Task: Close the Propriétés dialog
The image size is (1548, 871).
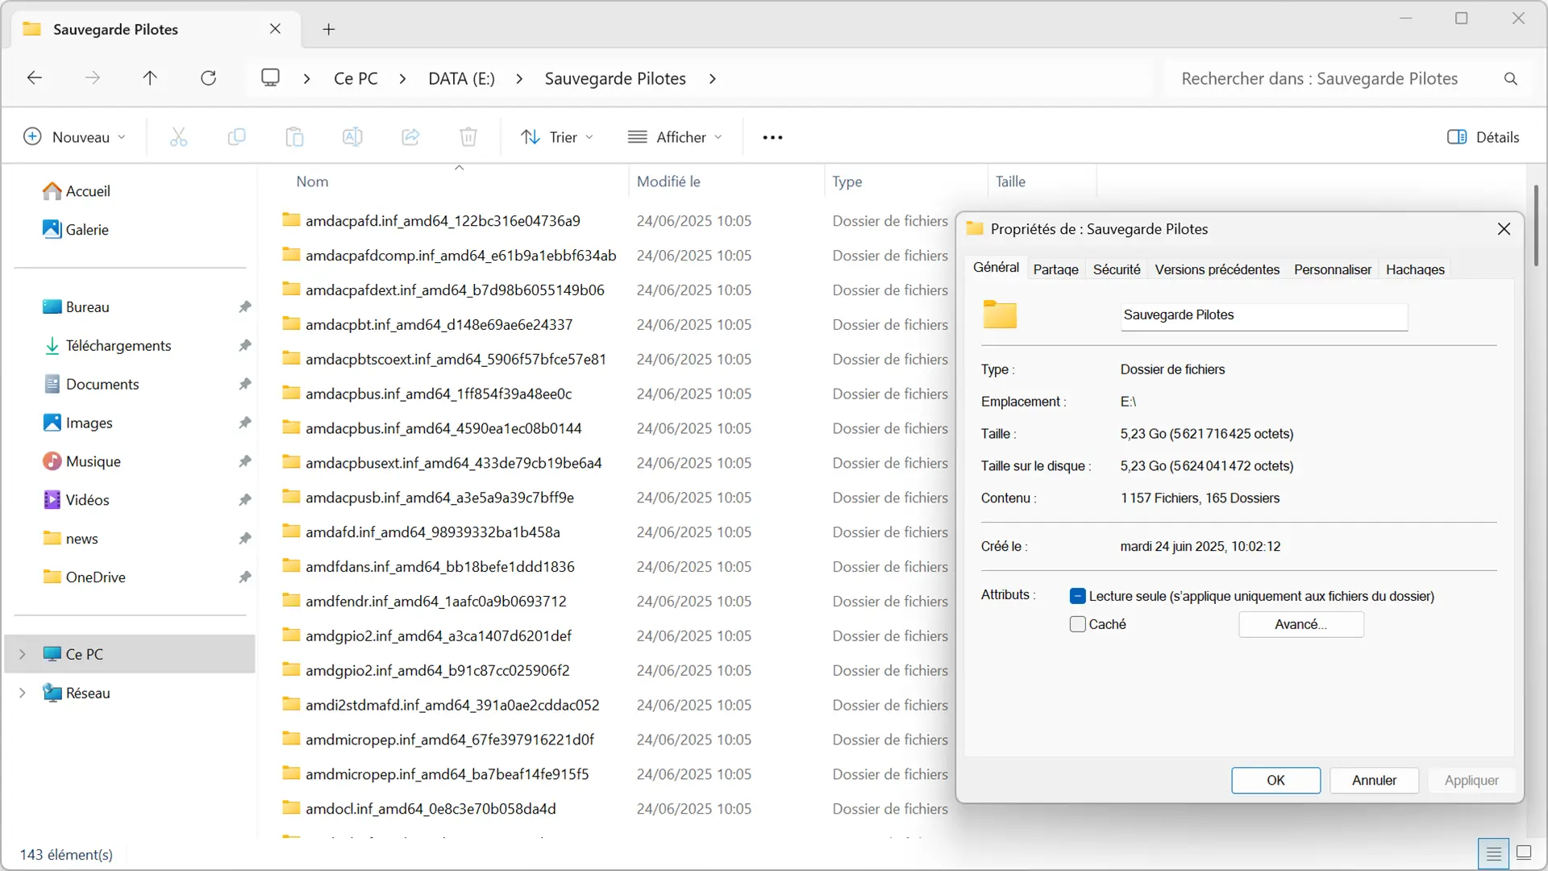Action: coord(1504,229)
